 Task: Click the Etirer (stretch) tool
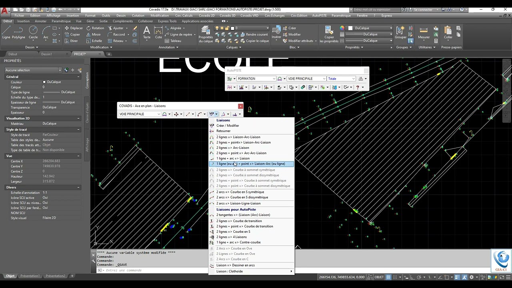pyautogui.click(x=71, y=41)
